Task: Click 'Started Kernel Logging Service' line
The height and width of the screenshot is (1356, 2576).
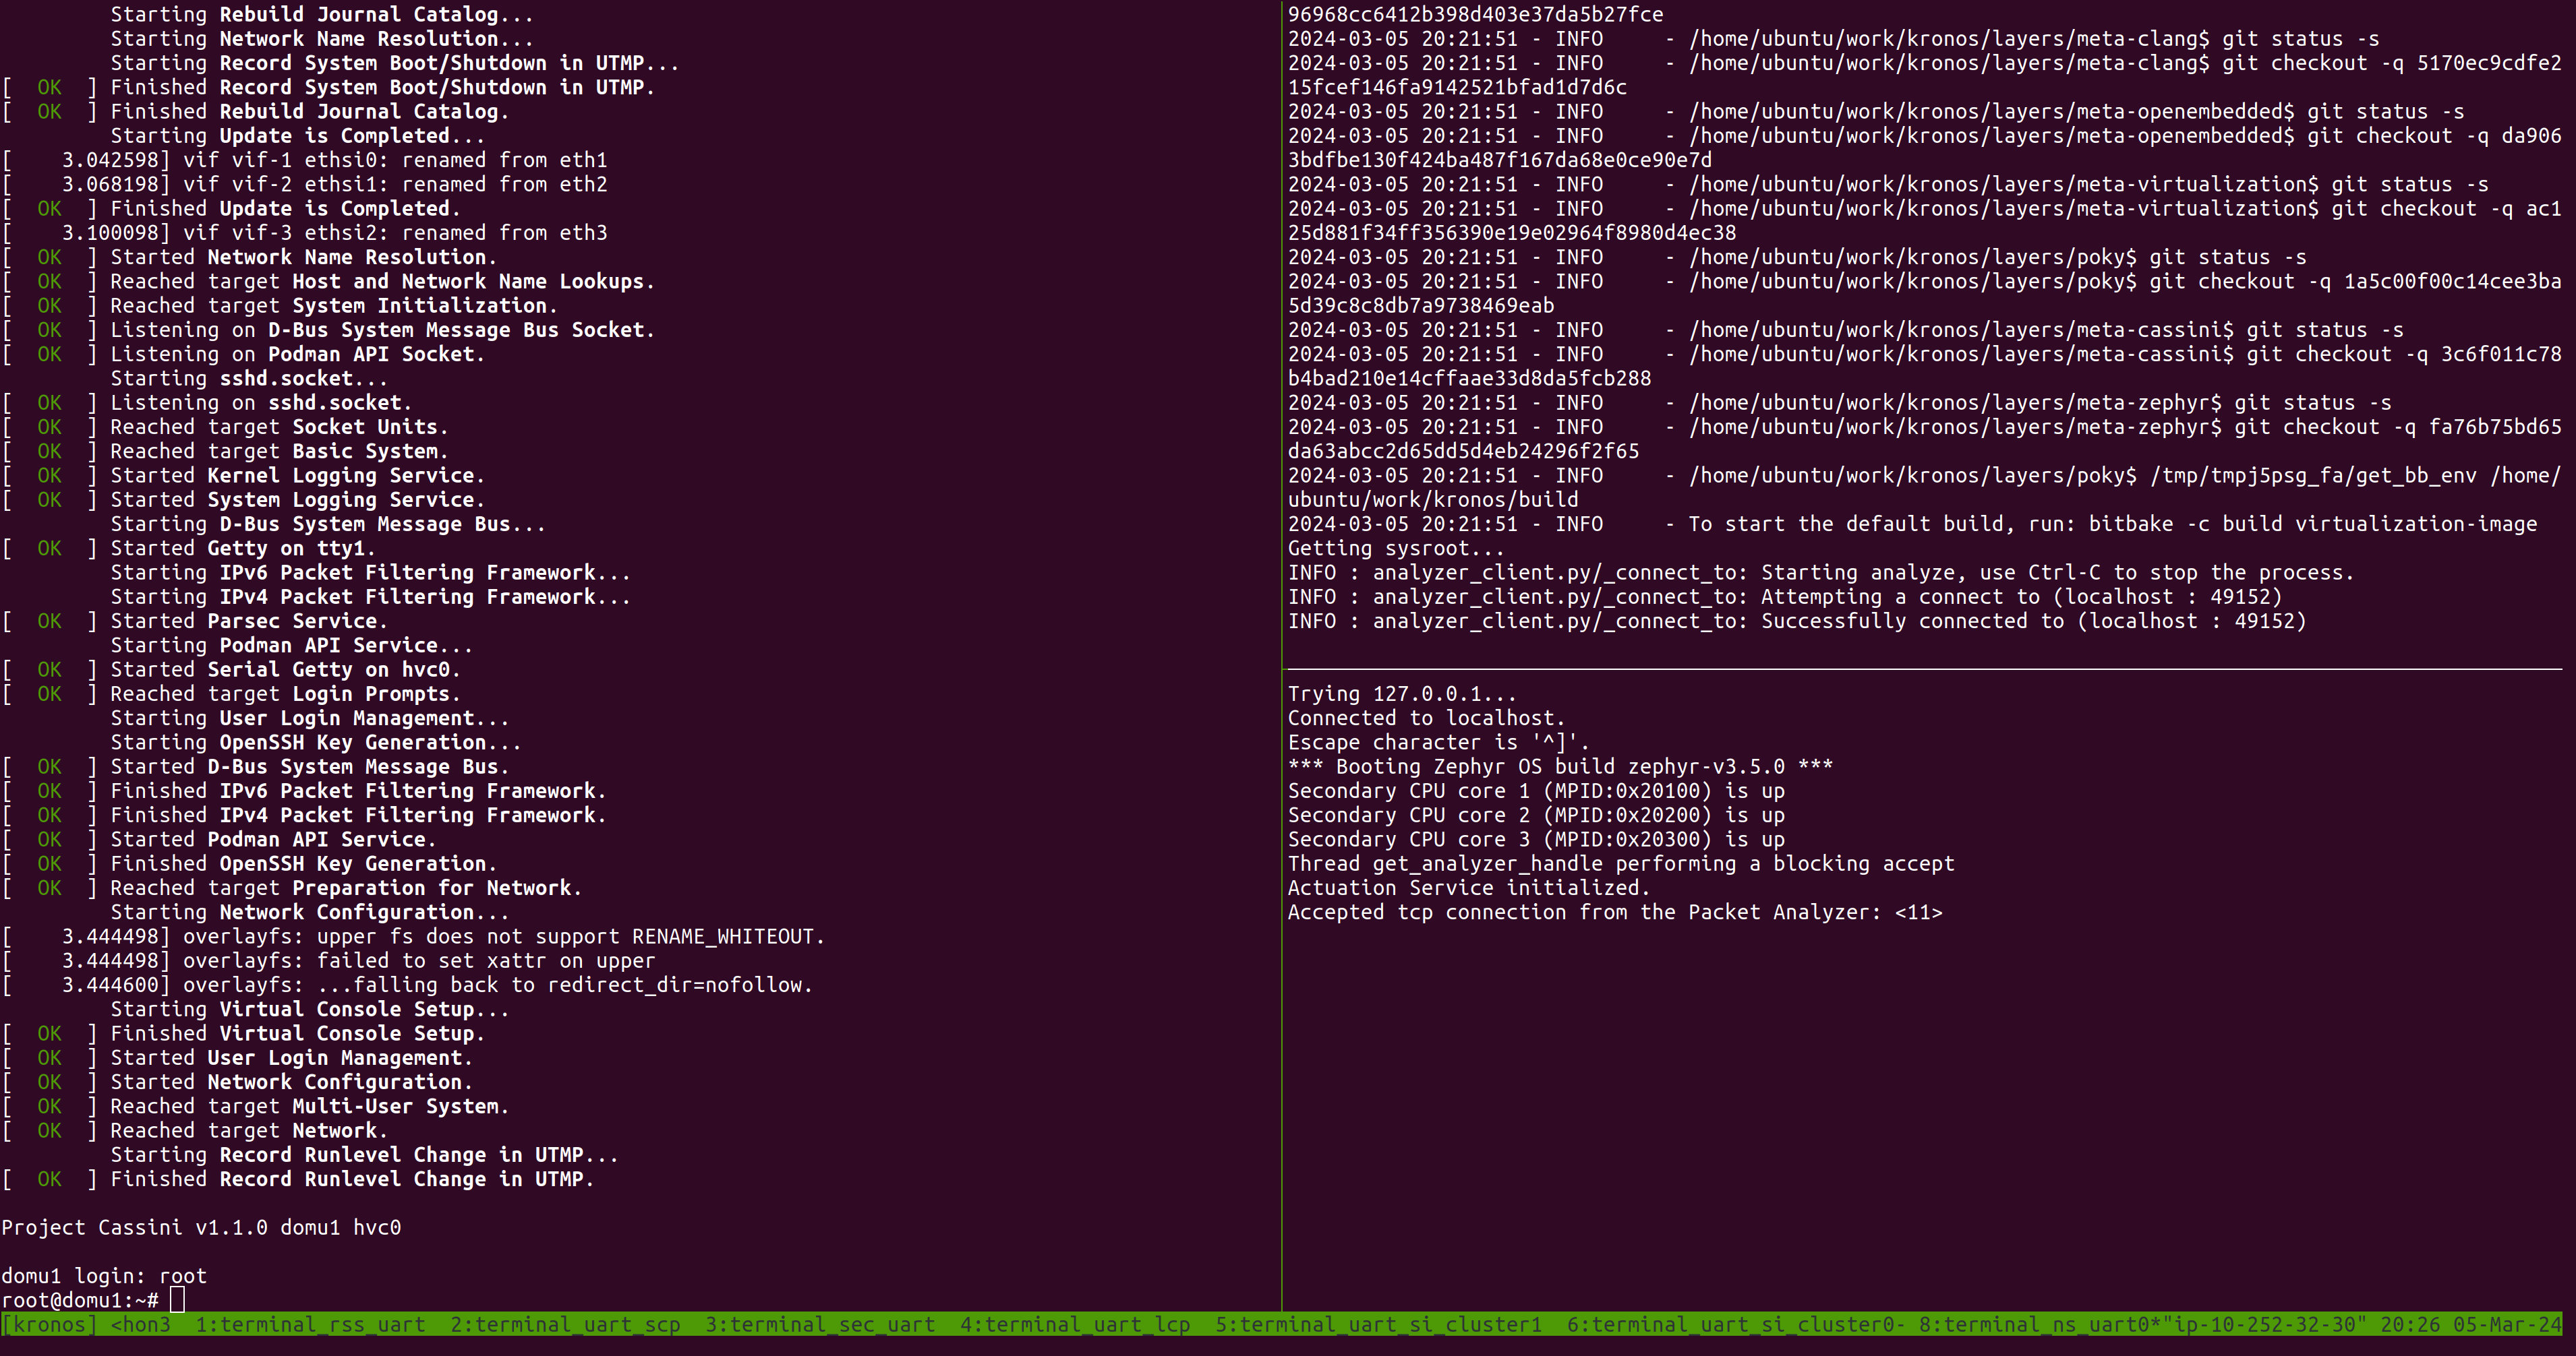Action: [243, 476]
